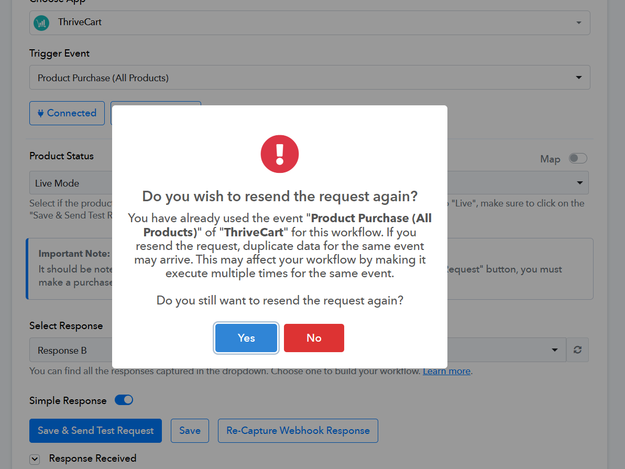Click the red exclamation warning icon
Viewport: 625px width, 469px height.
pyautogui.click(x=280, y=154)
